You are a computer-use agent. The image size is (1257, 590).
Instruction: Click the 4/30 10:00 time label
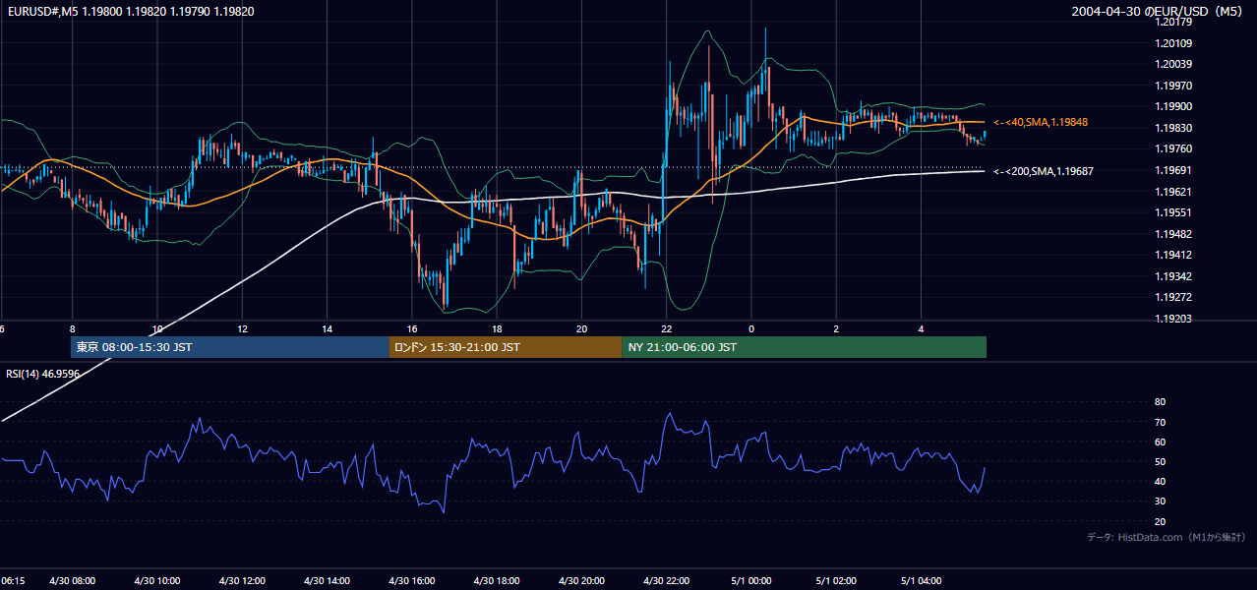[x=157, y=581]
